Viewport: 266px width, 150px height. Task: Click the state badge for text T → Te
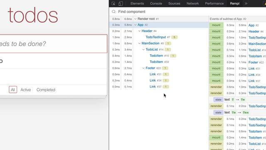pyautogui.click(x=218, y=100)
